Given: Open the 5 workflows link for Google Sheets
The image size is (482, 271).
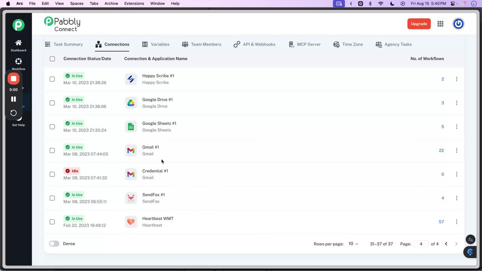Looking at the screenshot, I should click(442, 126).
